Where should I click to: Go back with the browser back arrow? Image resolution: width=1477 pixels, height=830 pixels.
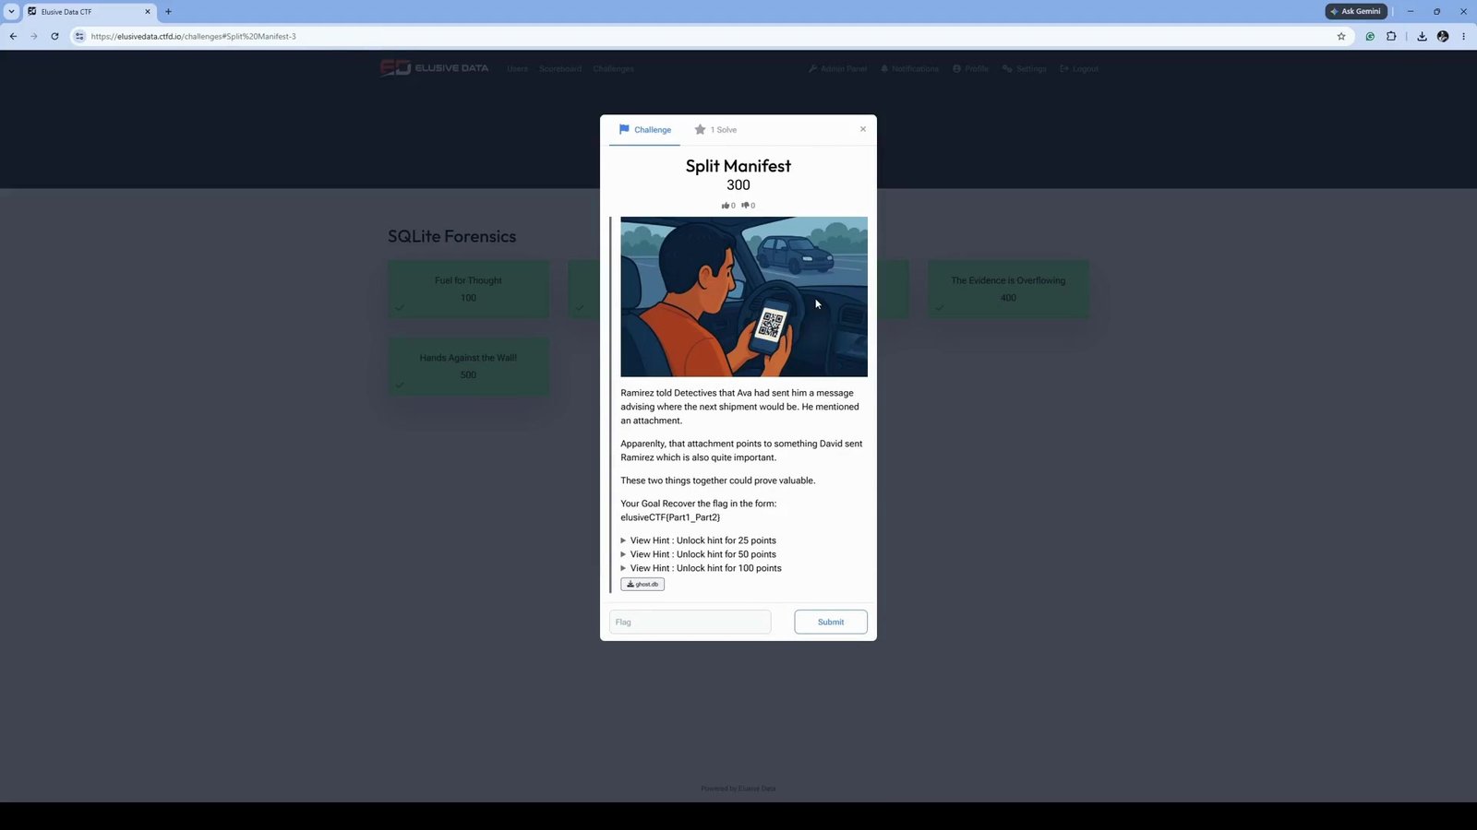click(13, 36)
